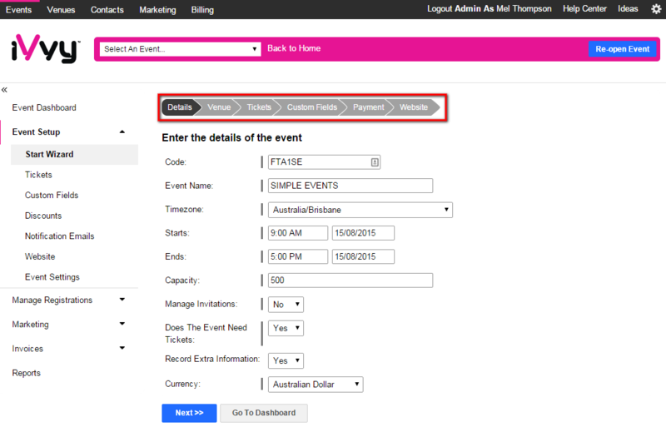Open the Timezone dropdown
This screenshot has width=666, height=427.
[360, 210]
